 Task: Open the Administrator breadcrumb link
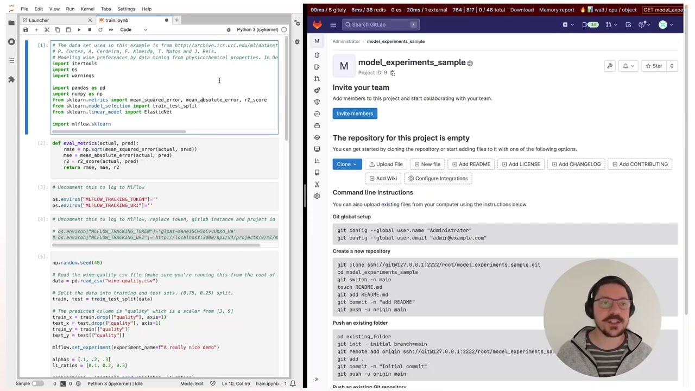coord(346,41)
